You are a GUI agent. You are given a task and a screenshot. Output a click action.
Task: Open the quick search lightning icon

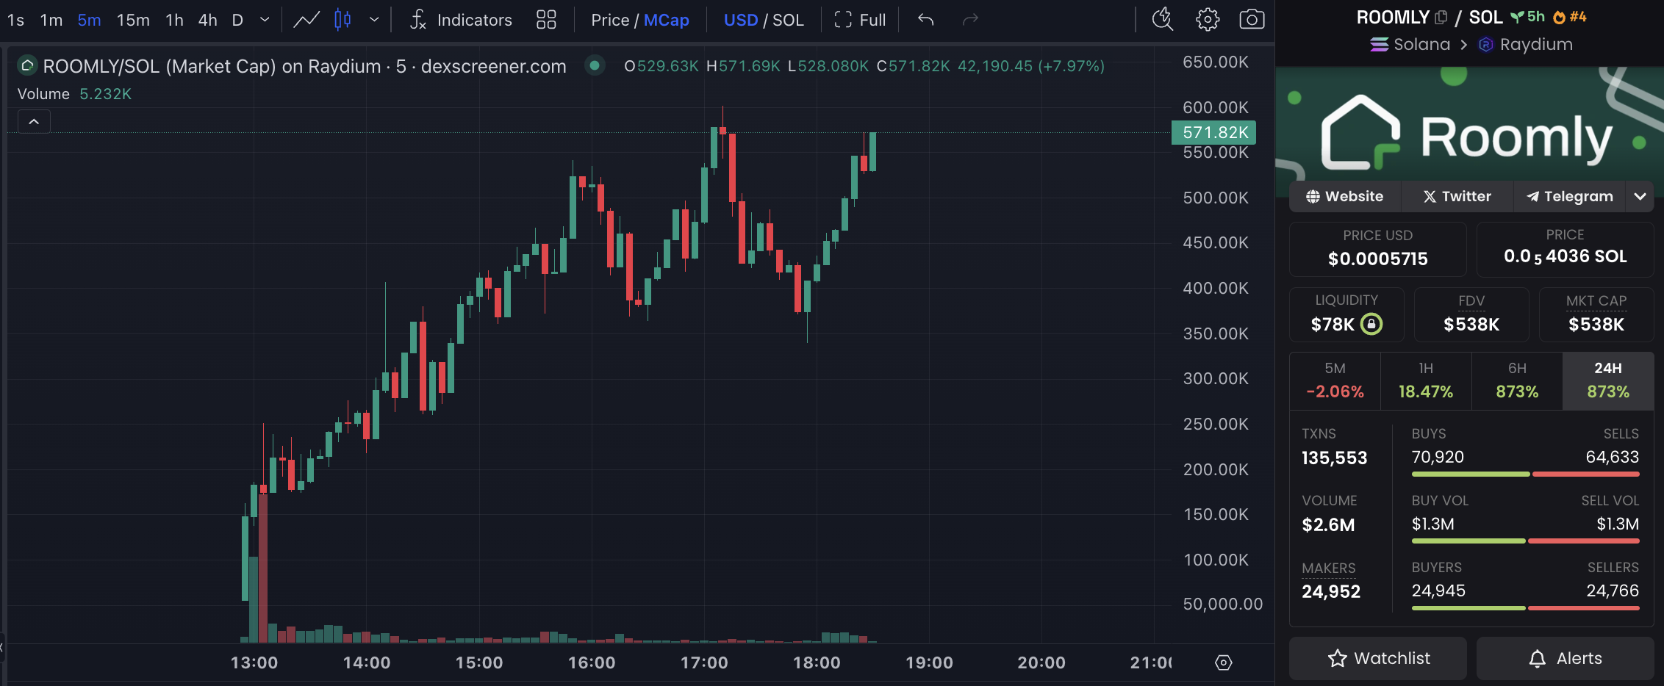point(1162,20)
